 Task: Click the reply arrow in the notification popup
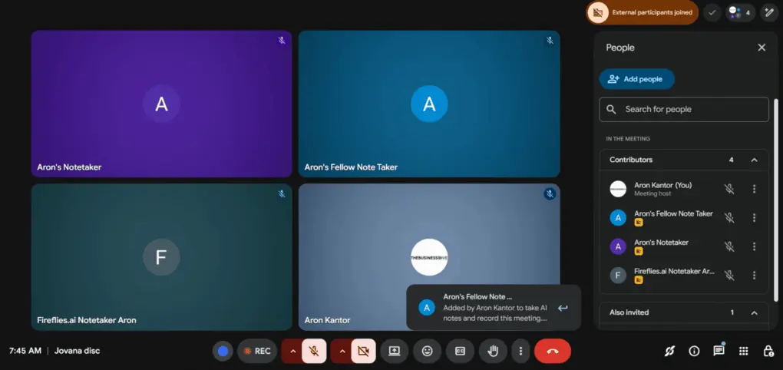coord(563,308)
